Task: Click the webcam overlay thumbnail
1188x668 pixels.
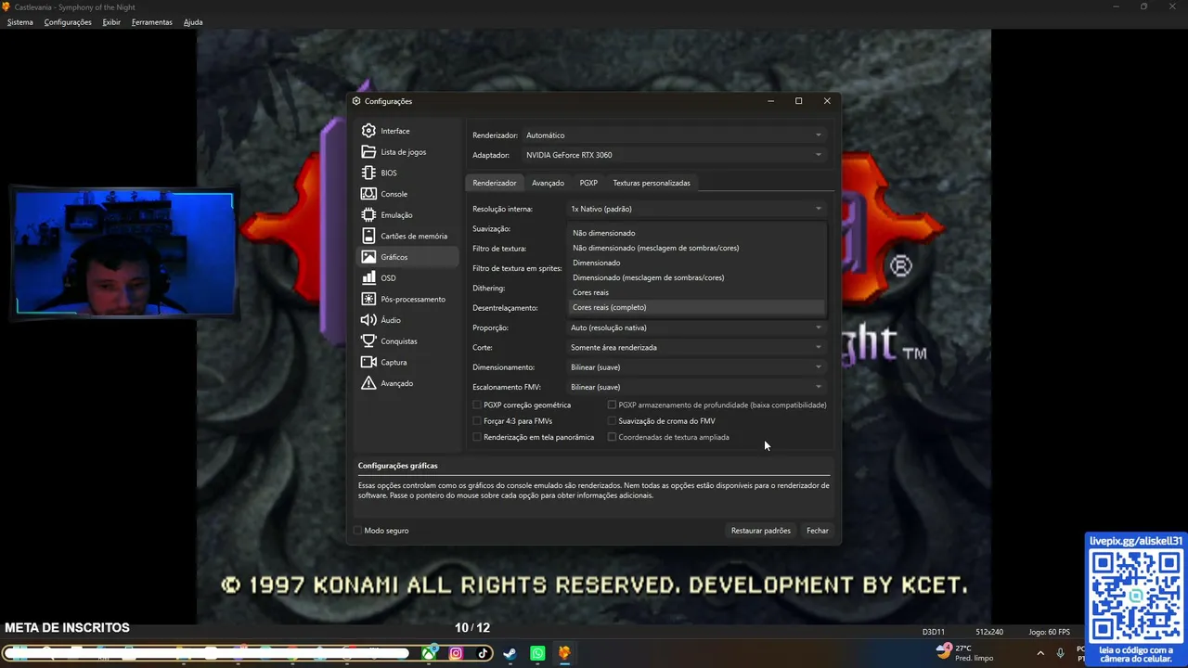Action: pyautogui.click(x=123, y=252)
